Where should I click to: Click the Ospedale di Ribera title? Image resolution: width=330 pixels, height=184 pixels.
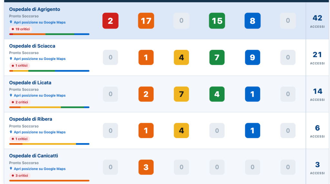coord(31,119)
